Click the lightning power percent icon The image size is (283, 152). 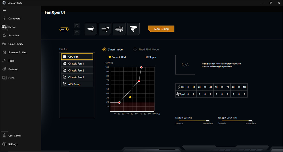coord(179,87)
